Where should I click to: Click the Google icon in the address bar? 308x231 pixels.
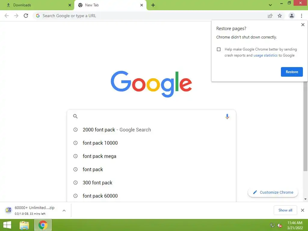point(38,16)
